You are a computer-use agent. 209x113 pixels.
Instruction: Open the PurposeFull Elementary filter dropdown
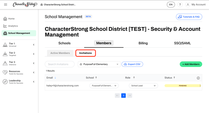pos(99,64)
